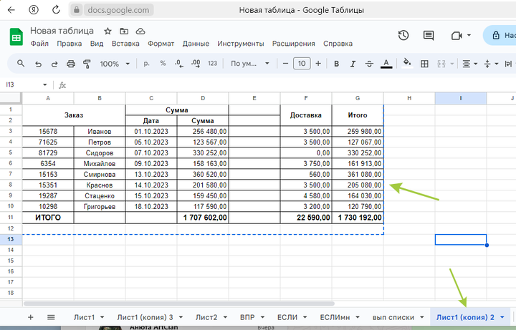Apply percent format
516x330 pixels.
click(x=163, y=64)
